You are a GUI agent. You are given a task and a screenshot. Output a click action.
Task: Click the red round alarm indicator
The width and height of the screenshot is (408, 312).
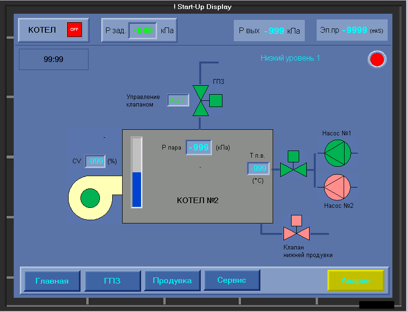coord(377,59)
